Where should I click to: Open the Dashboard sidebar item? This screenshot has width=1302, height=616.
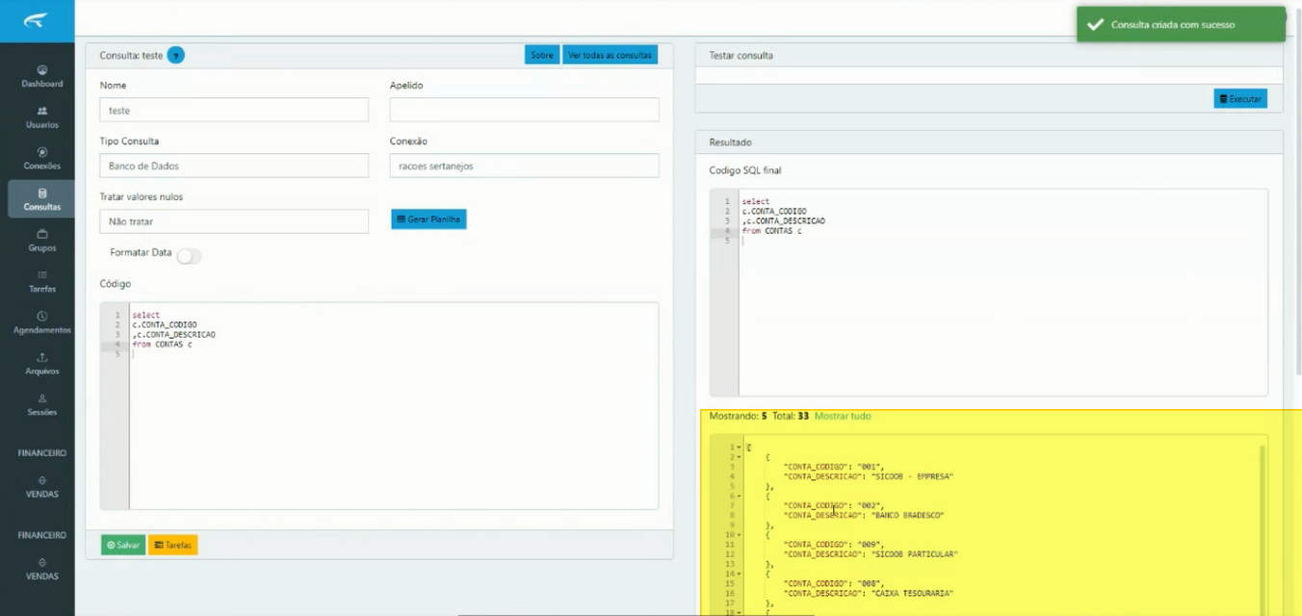[42, 76]
